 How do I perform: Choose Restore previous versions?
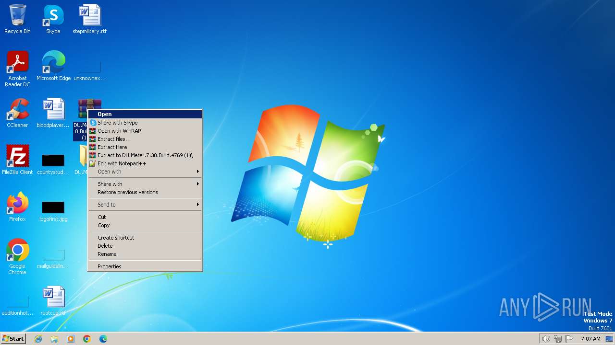point(145,192)
